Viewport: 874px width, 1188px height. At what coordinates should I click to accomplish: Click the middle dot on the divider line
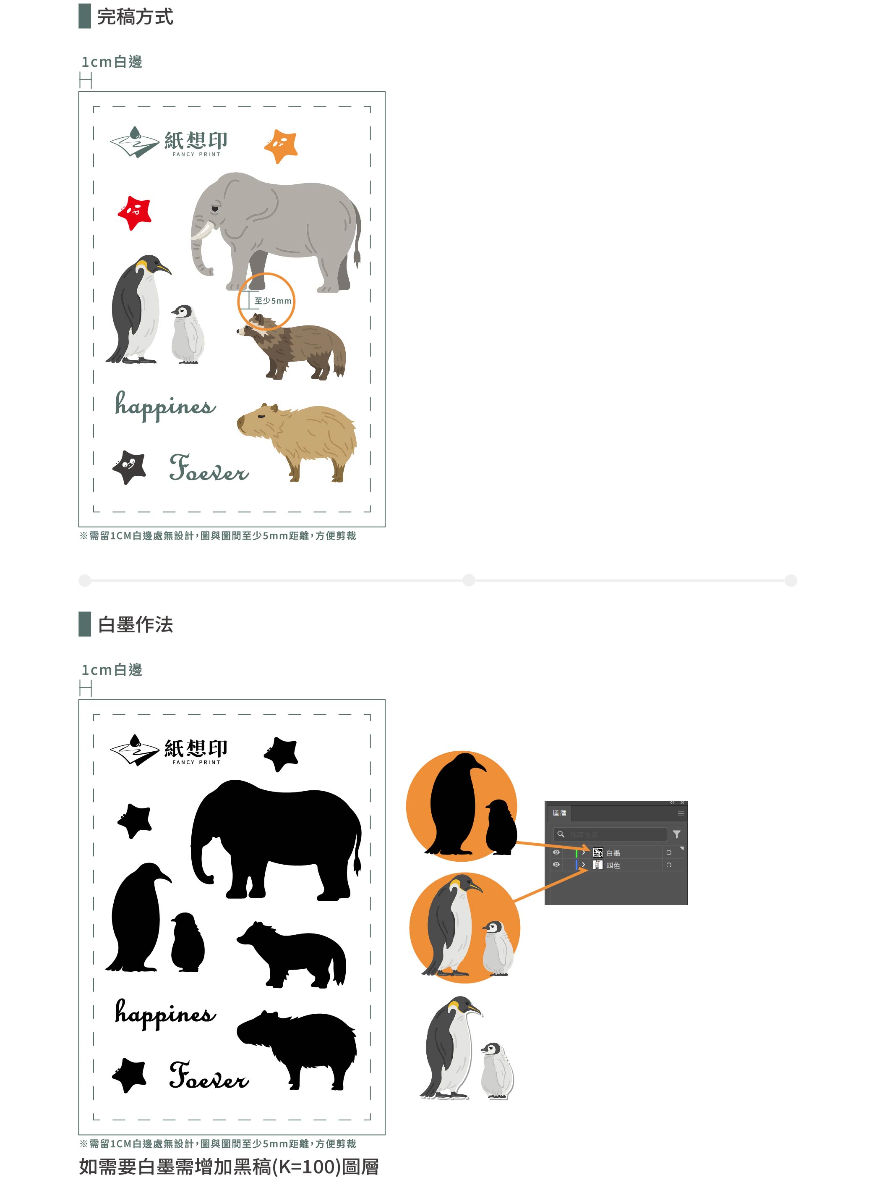469,580
